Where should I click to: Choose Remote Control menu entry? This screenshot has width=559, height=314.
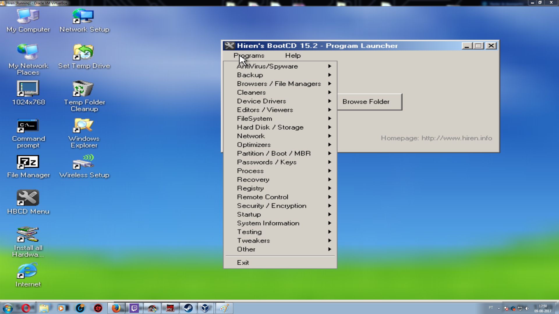coord(280,197)
